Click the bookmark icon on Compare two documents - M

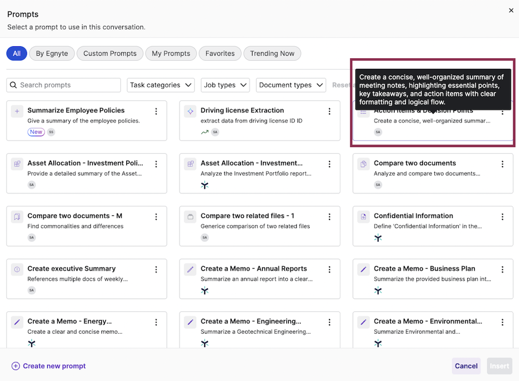(17, 217)
